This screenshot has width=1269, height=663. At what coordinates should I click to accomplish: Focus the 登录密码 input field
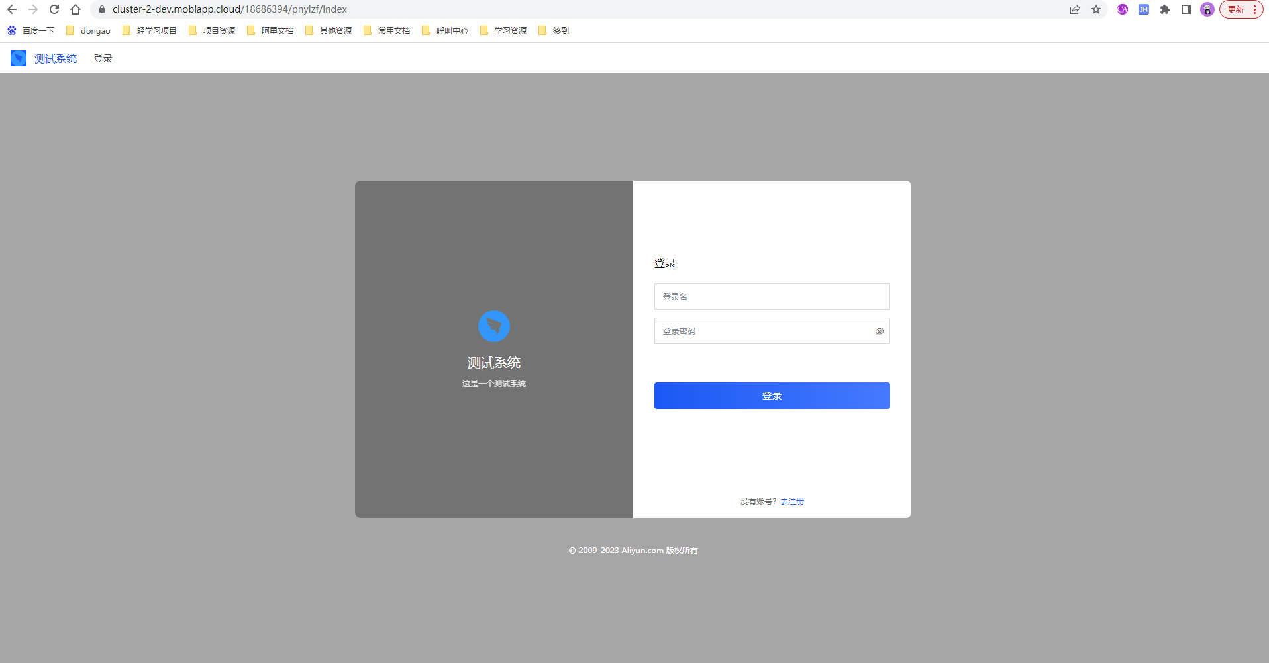(x=772, y=331)
